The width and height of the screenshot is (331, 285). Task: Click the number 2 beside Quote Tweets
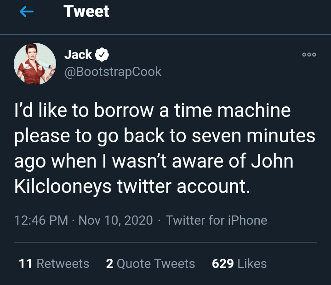click(x=109, y=264)
